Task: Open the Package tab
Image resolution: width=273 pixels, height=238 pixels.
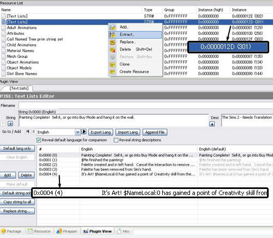Action: pyautogui.click(x=11, y=231)
